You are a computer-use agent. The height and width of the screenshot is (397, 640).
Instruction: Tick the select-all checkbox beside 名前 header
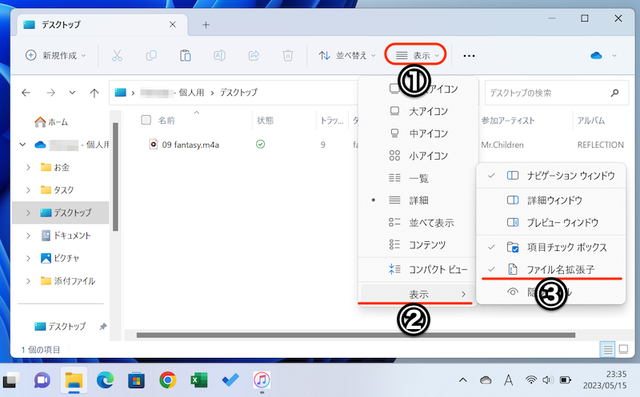pos(146,121)
